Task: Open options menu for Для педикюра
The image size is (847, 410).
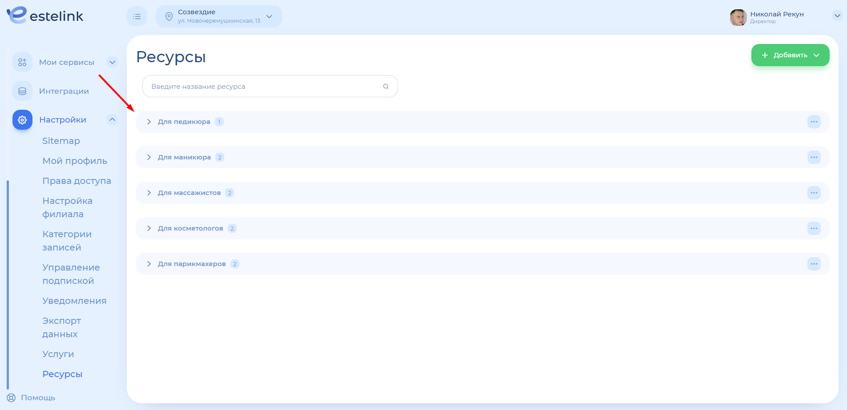Action: point(814,122)
